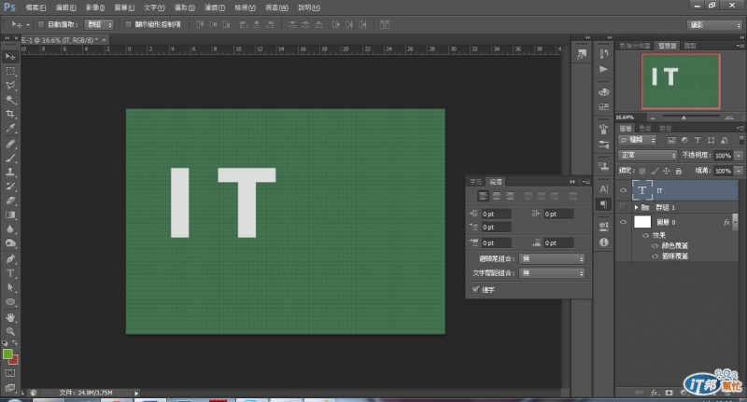Expand the 群組 1 layer group
Viewport: 747px width, 402px height.
[636, 207]
